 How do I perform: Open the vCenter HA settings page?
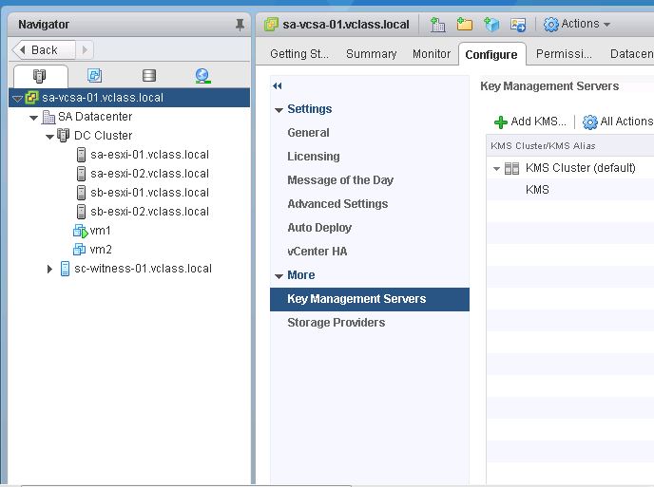(x=317, y=252)
